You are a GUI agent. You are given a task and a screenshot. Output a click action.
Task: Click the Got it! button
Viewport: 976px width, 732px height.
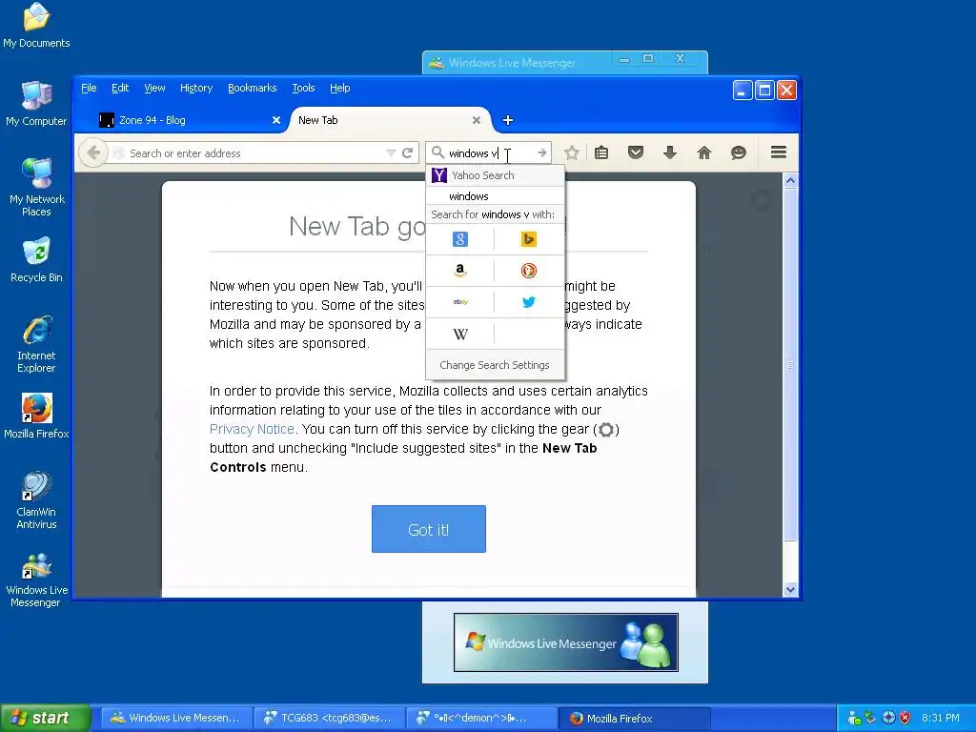pos(429,529)
